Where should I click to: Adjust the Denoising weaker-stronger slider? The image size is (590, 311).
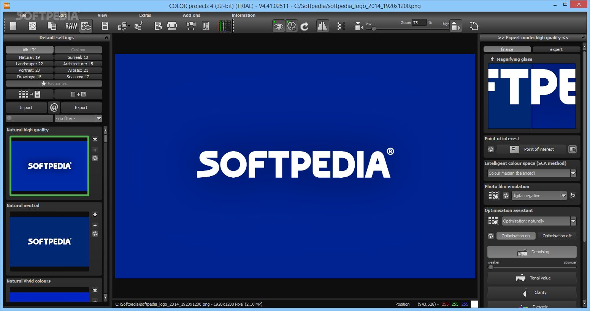pyautogui.click(x=532, y=267)
